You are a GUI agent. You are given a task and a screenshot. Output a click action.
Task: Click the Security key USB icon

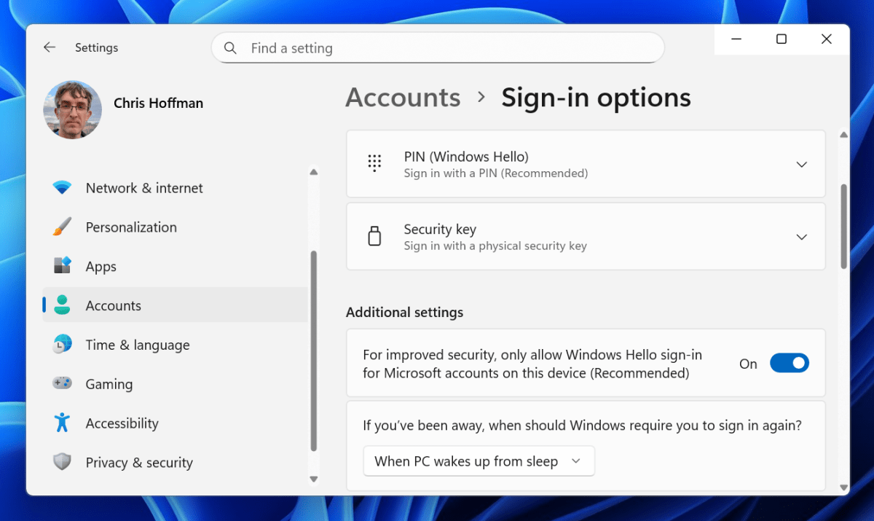(374, 236)
